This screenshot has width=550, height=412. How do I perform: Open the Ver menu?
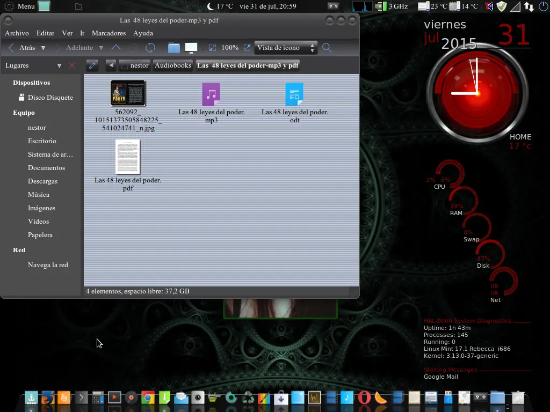click(67, 33)
